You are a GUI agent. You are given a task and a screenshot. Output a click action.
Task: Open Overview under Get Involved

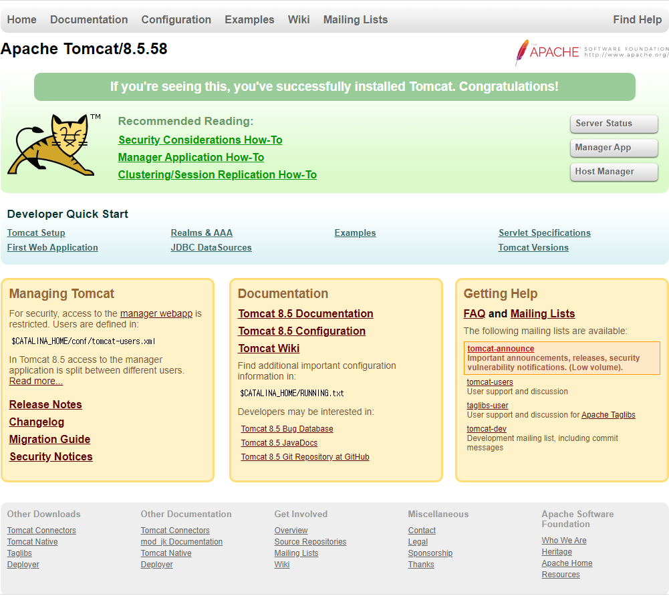click(291, 531)
